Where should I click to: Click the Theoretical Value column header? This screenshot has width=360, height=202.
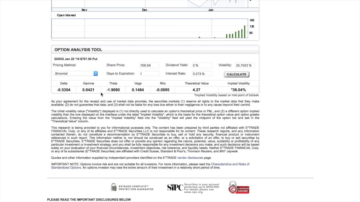point(197,83)
